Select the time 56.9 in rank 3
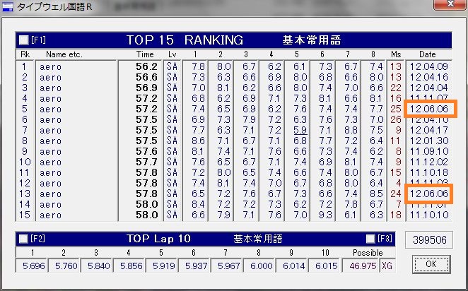468x291 pixels. point(146,88)
